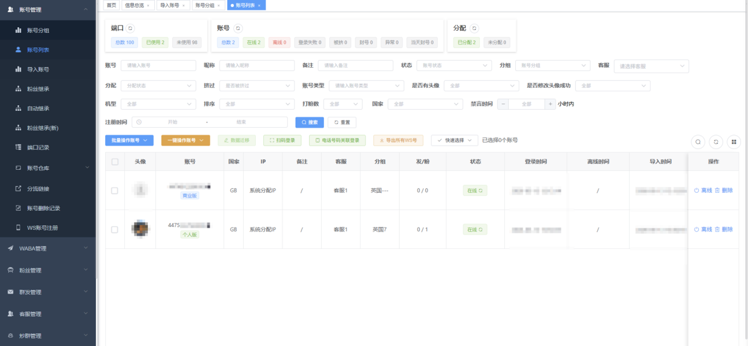748x346 pixels.
Task: Expand the 粉丝管理 sidebar menu
Action: click(x=48, y=270)
